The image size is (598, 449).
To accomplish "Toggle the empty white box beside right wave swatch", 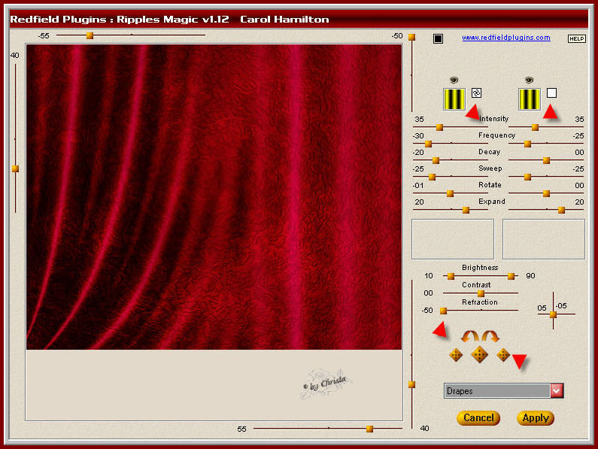I will point(551,93).
